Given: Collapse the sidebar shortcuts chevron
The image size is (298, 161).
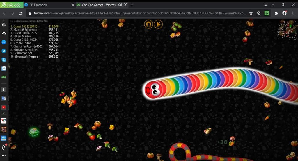Looking at the screenshot, I should [3, 113].
